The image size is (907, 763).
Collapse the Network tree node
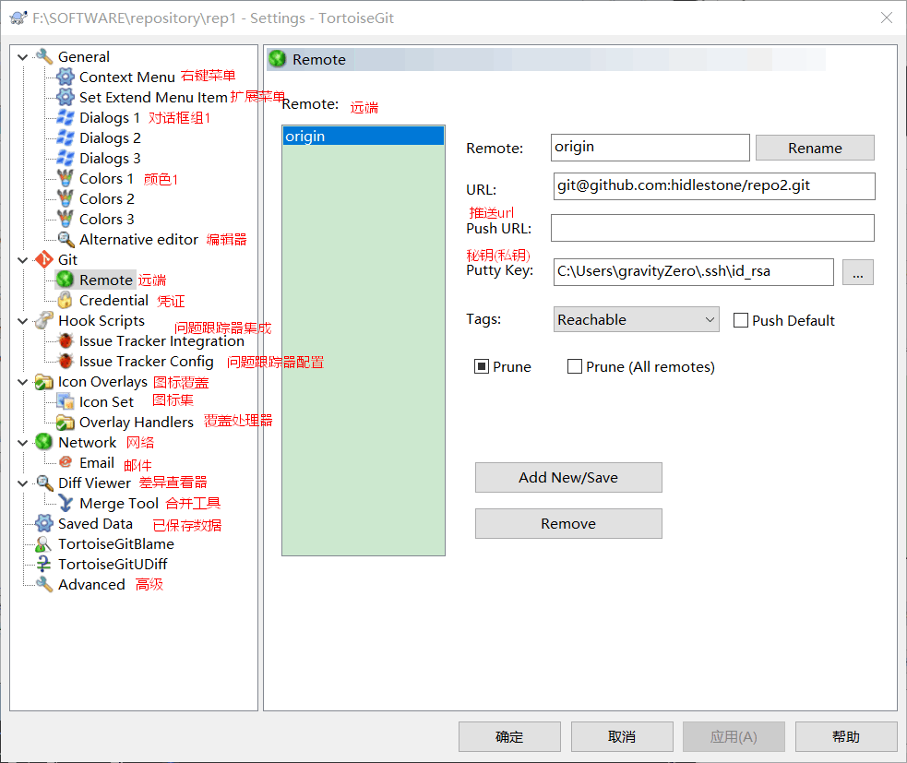(x=22, y=443)
